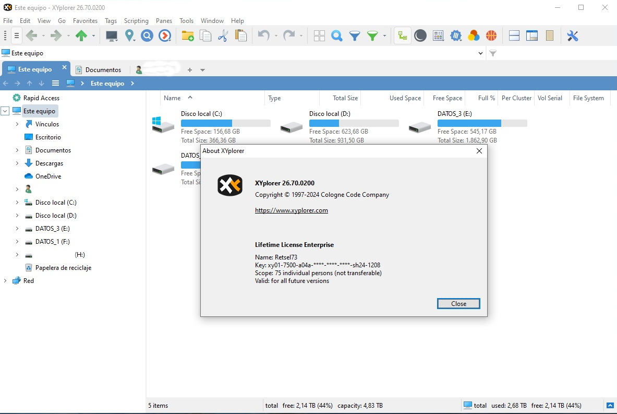This screenshot has height=414, width=617.
Task: Click the Disco local (D:) usage bar
Action: click(x=354, y=123)
